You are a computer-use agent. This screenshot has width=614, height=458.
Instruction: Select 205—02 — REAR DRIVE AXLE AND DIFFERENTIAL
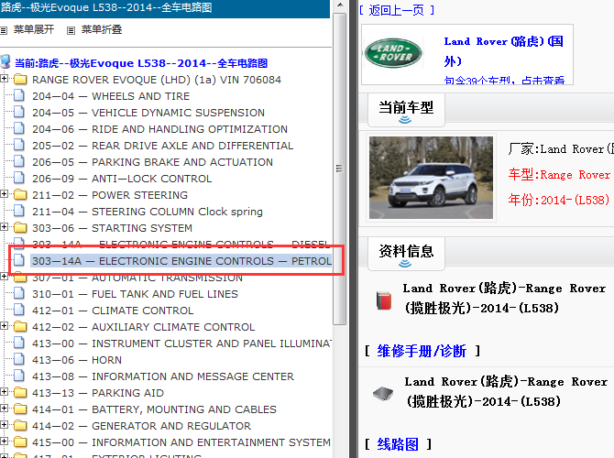pyautogui.click(x=162, y=146)
